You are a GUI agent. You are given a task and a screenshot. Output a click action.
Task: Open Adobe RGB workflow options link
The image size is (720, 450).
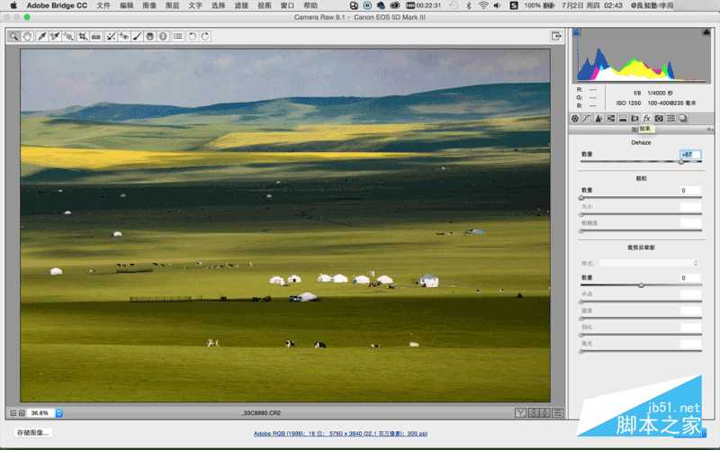pyautogui.click(x=340, y=434)
